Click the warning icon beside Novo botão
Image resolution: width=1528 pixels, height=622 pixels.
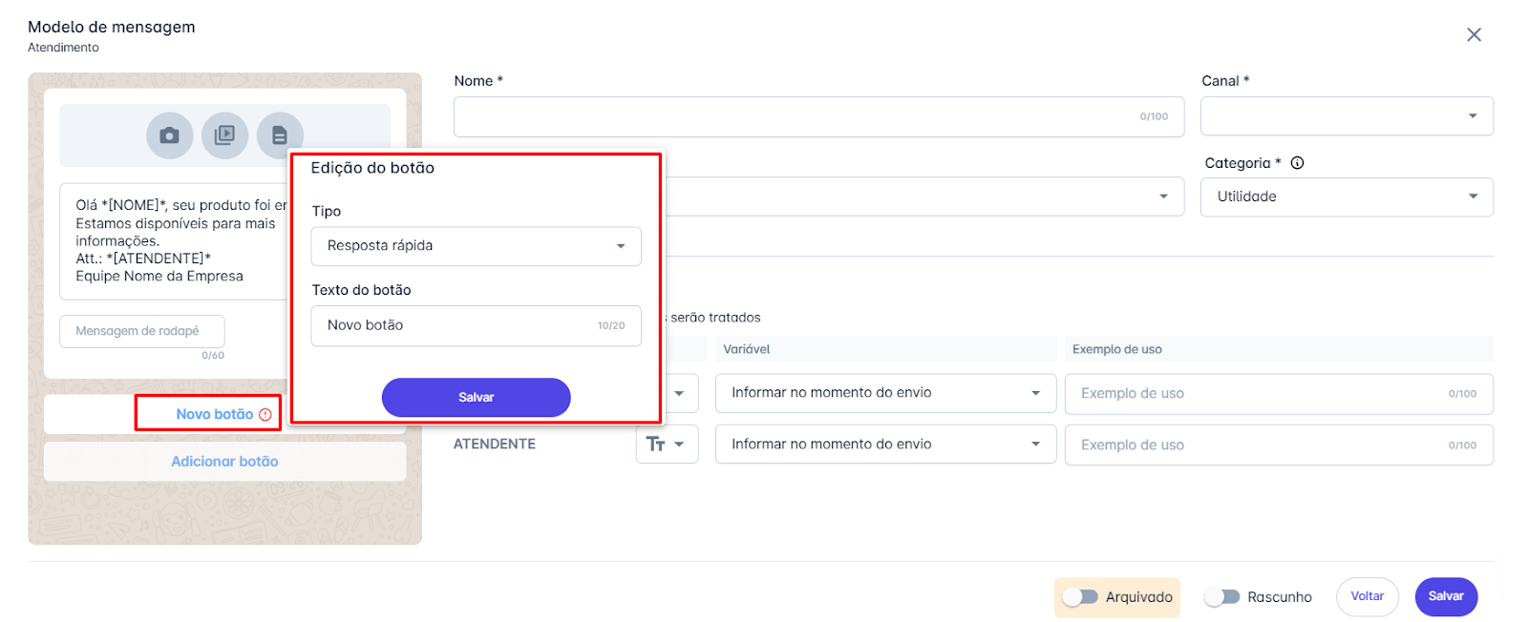tap(265, 414)
